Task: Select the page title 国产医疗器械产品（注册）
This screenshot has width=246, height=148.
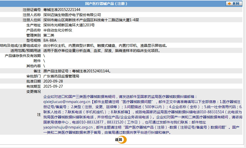Action: point(106,4)
